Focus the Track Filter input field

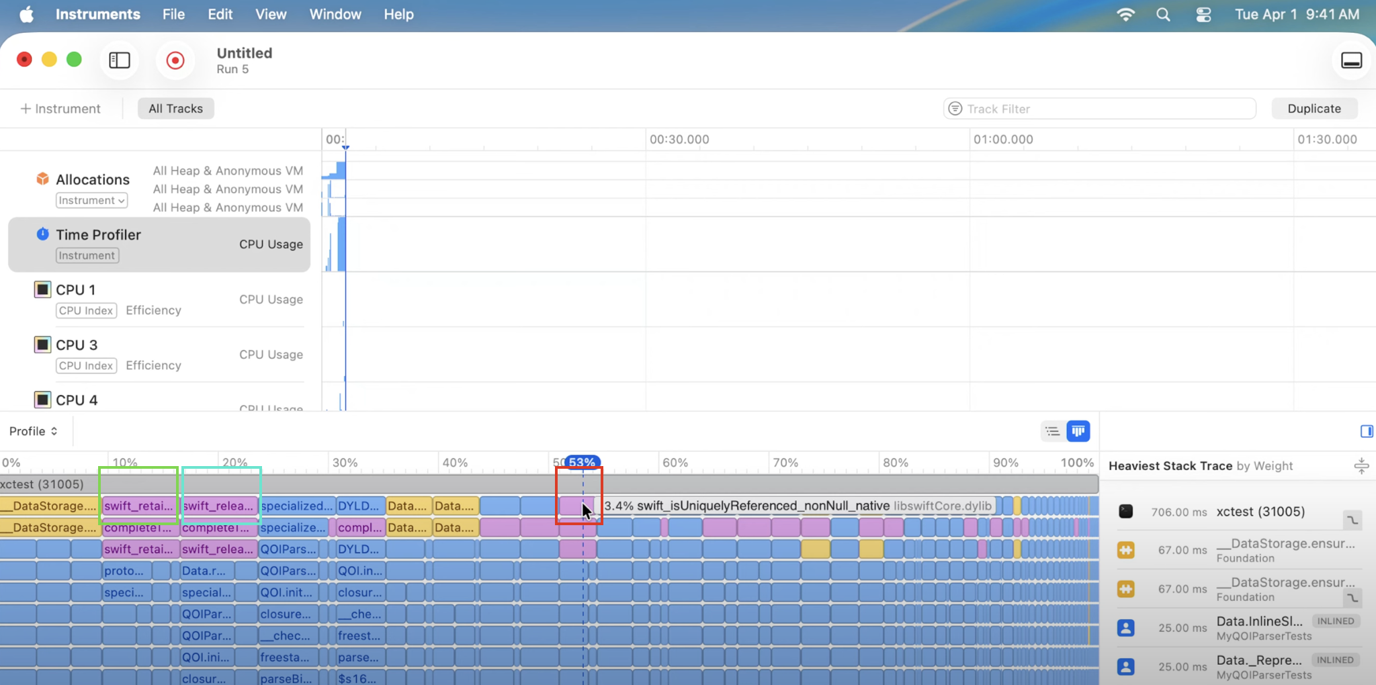[1099, 108]
